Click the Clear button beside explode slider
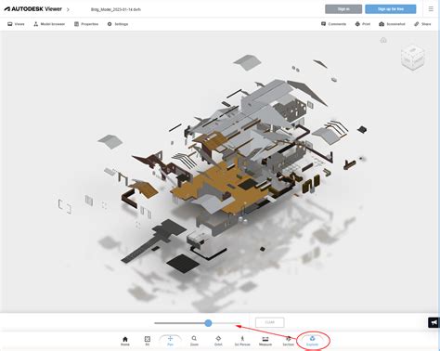Image resolution: width=440 pixels, height=351 pixels. point(270,322)
